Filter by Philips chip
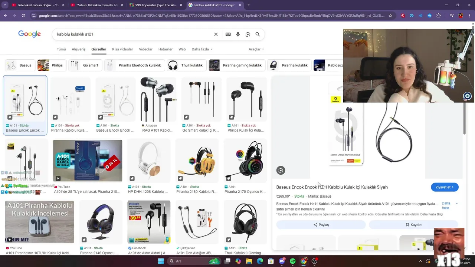 tap(51, 65)
